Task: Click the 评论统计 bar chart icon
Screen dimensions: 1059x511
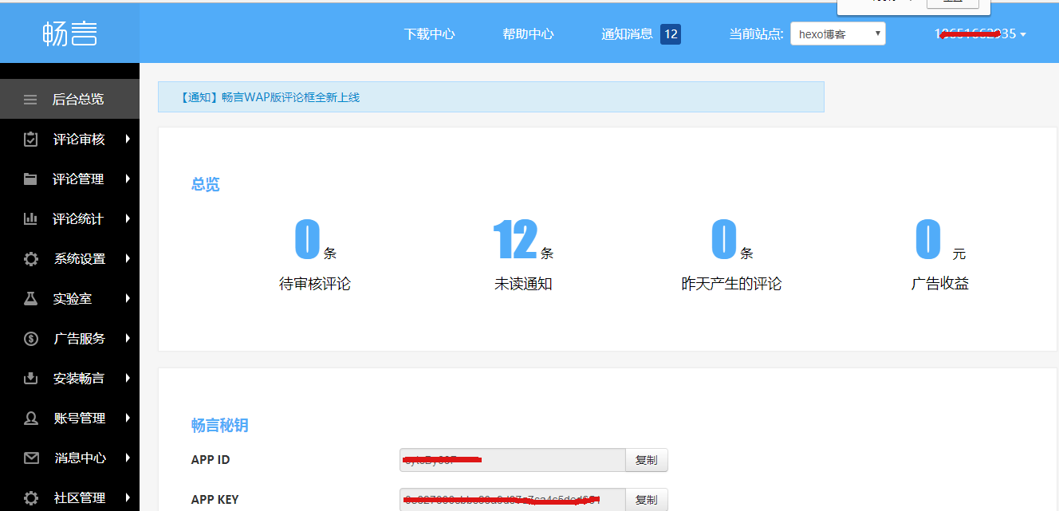Action: pos(30,218)
